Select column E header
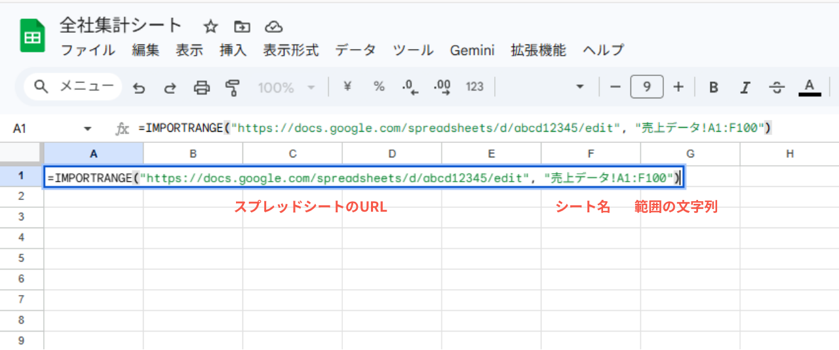 pyautogui.click(x=492, y=154)
